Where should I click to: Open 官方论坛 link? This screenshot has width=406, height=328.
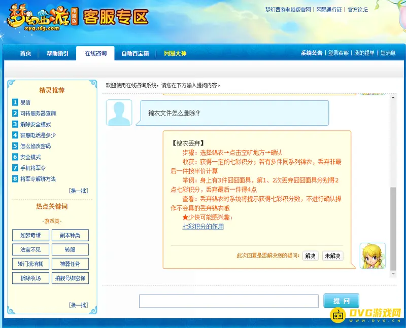click(x=358, y=10)
